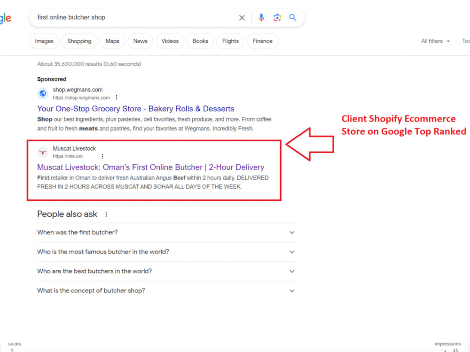Select the Finance filter chip
Screen dimensions: 470x352
(x=263, y=41)
